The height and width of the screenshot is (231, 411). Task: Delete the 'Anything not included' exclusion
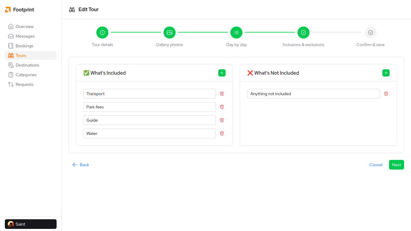coord(386,94)
